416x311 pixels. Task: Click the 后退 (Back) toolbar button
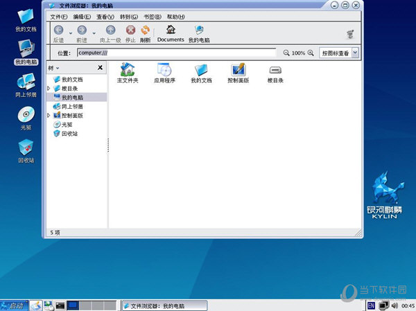(58, 34)
